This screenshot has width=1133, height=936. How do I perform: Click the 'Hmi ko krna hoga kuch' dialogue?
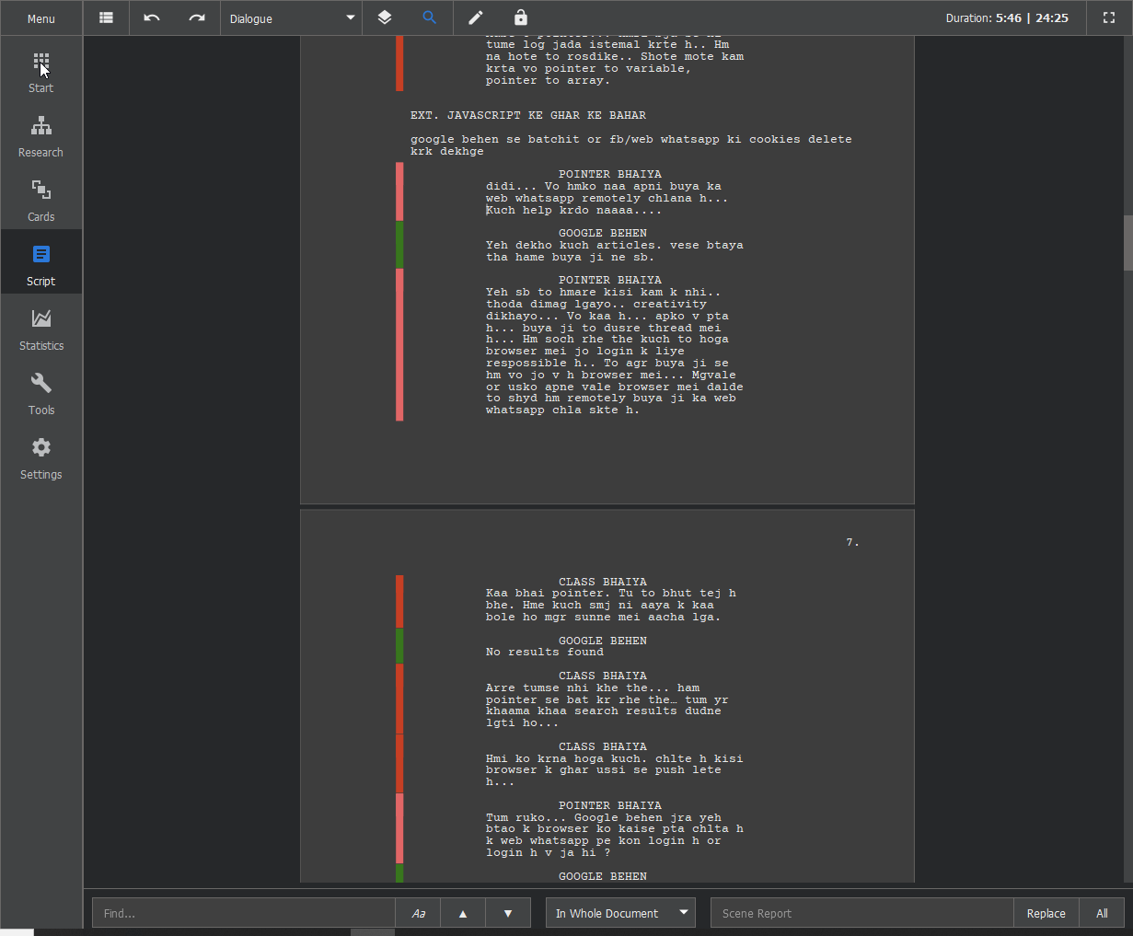[x=615, y=770]
